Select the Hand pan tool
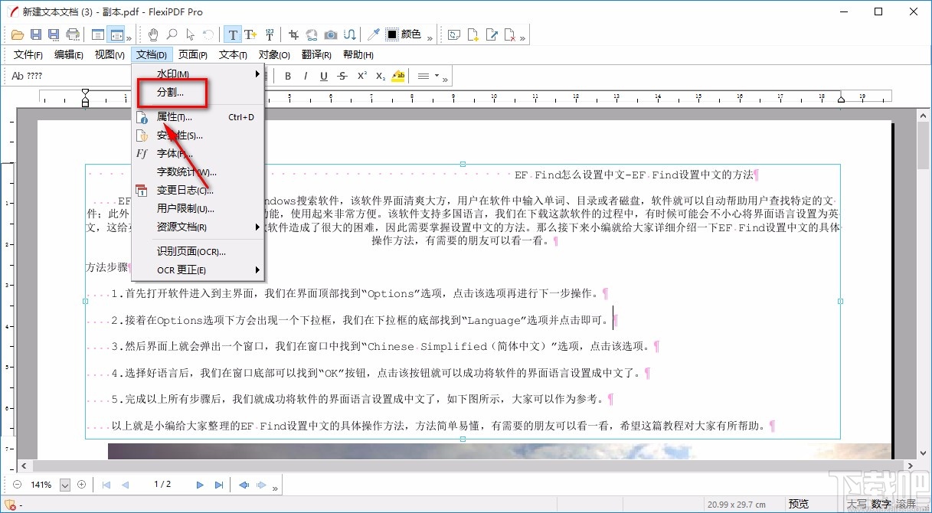This screenshot has width=932, height=513. click(x=153, y=34)
